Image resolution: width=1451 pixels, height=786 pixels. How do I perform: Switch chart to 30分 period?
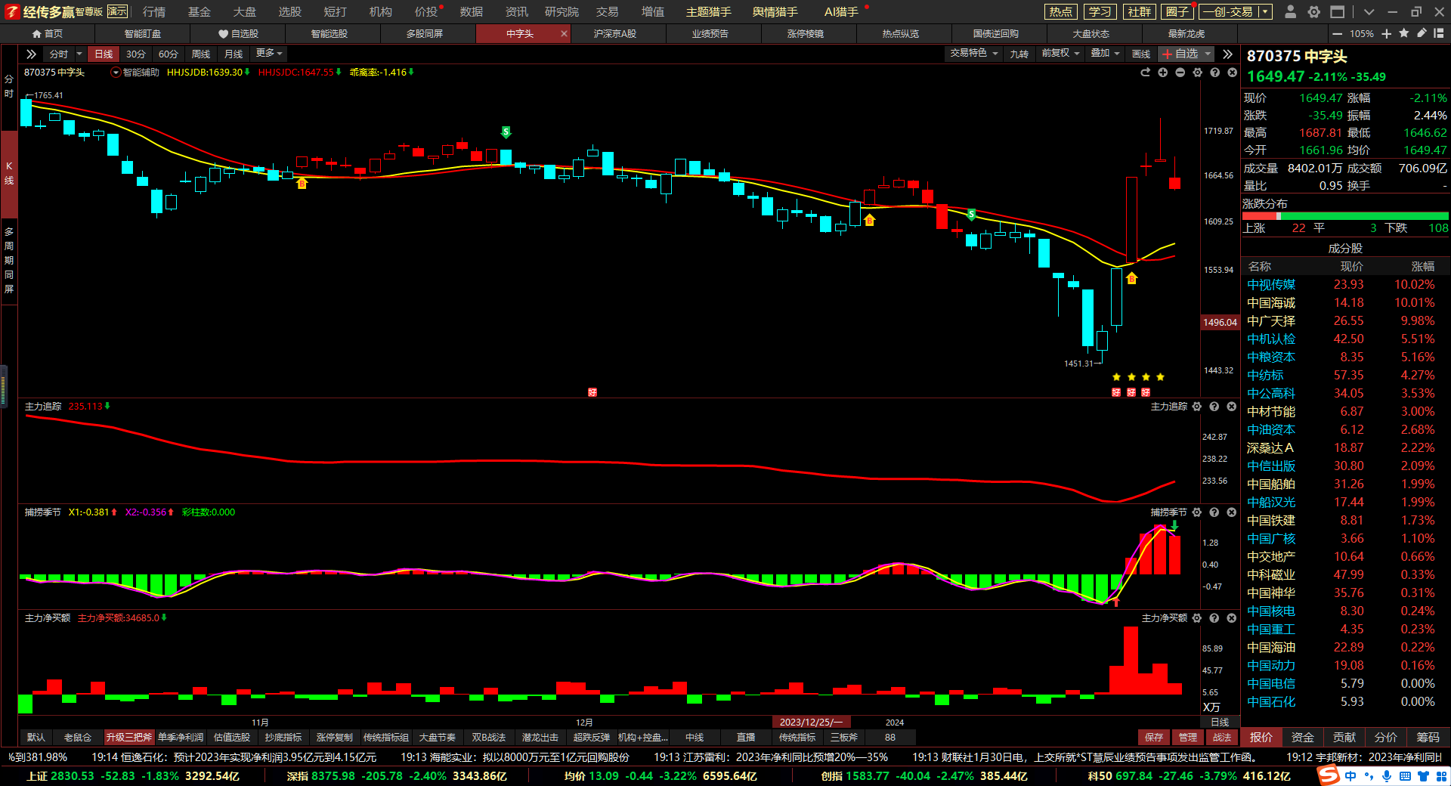pyautogui.click(x=136, y=54)
